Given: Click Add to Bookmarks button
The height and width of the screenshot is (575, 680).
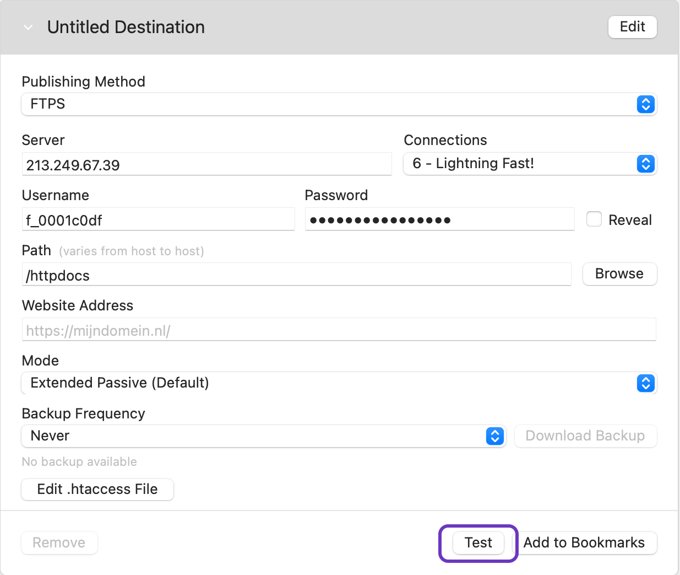Looking at the screenshot, I should (x=584, y=543).
